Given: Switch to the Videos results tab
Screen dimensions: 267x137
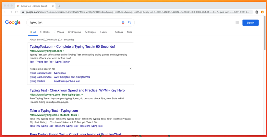Looking at the screenshot, I should 59,32.
